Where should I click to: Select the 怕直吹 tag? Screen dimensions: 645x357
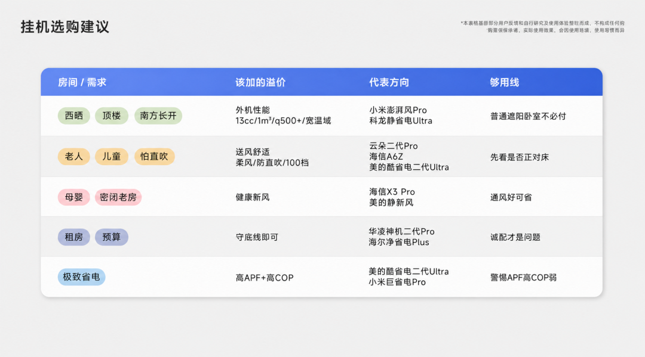pyautogui.click(x=154, y=156)
